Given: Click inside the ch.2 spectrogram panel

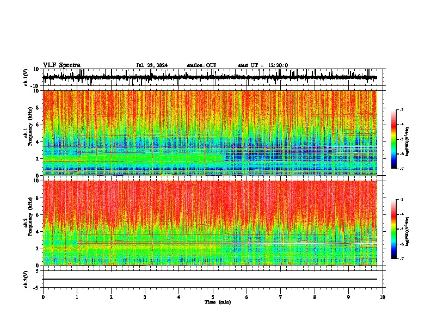Looking at the screenshot, I should point(210,223).
